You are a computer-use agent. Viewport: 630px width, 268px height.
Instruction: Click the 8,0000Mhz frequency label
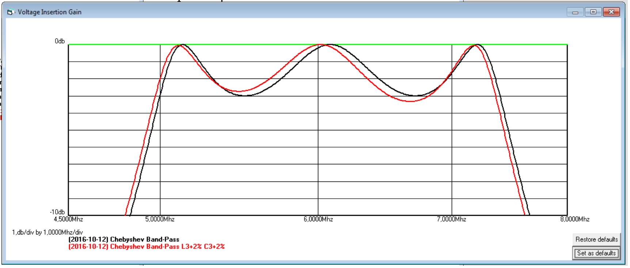click(x=574, y=219)
